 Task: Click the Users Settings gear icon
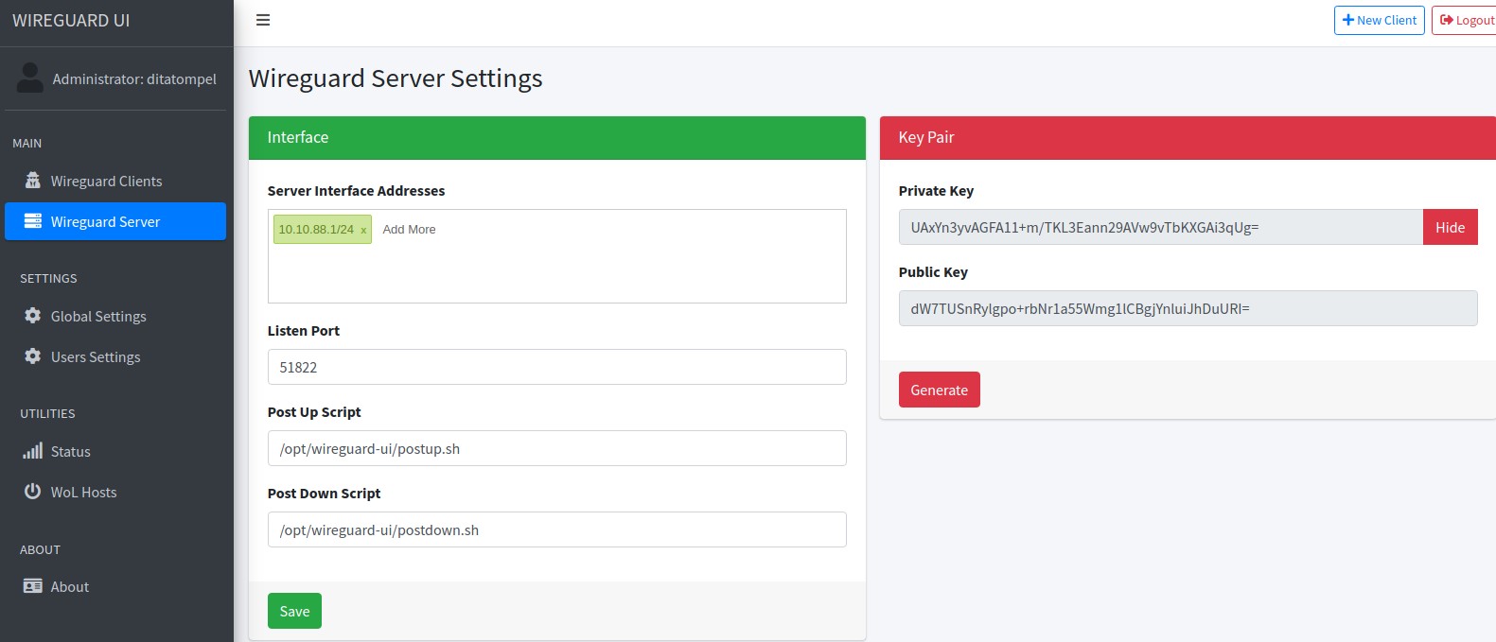33,356
